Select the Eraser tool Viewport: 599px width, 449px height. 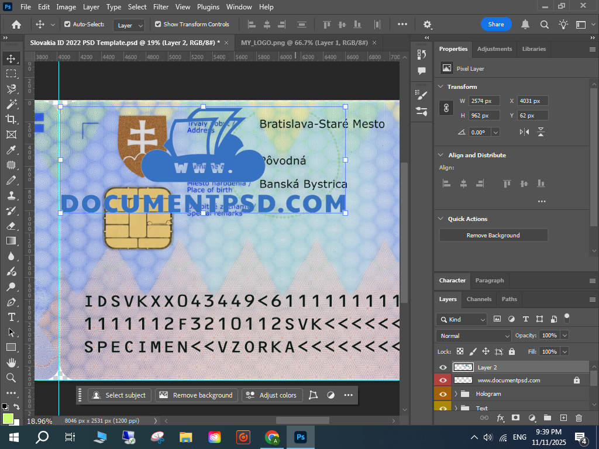[x=11, y=226]
